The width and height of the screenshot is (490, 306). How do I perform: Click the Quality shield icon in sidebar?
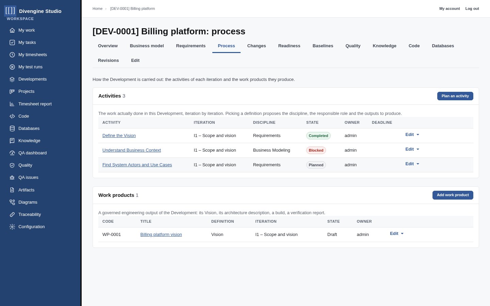click(12, 165)
